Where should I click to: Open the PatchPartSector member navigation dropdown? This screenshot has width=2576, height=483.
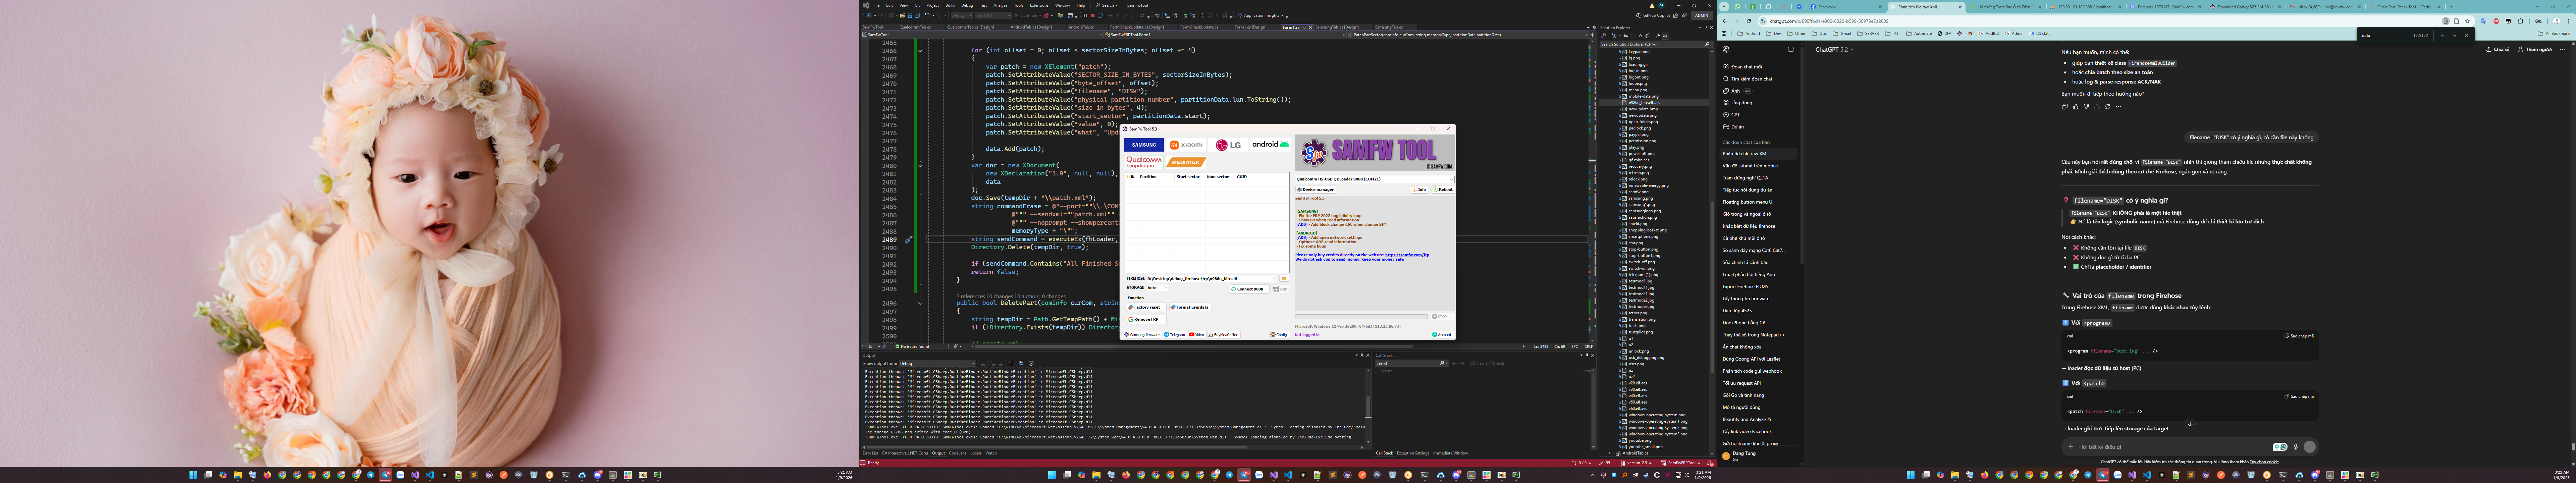(1468, 35)
